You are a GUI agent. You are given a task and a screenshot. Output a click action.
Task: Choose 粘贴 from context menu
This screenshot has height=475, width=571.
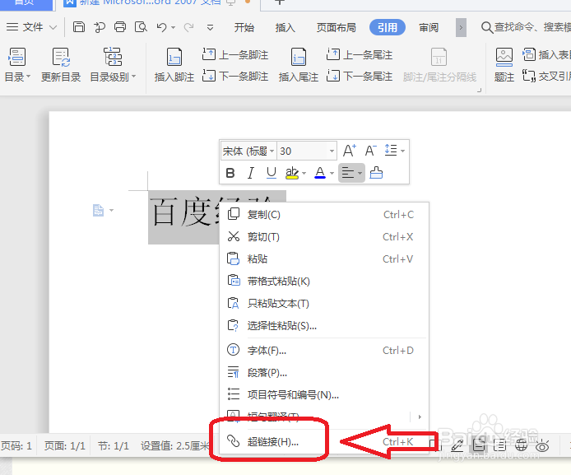tap(324, 259)
